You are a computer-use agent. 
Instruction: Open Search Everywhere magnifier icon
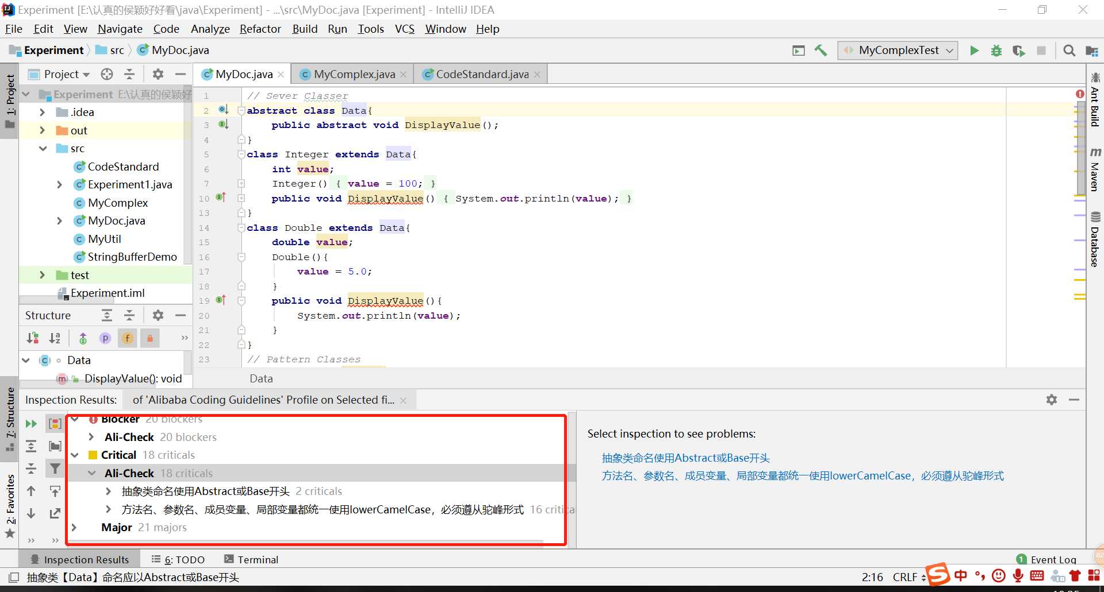tap(1069, 51)
